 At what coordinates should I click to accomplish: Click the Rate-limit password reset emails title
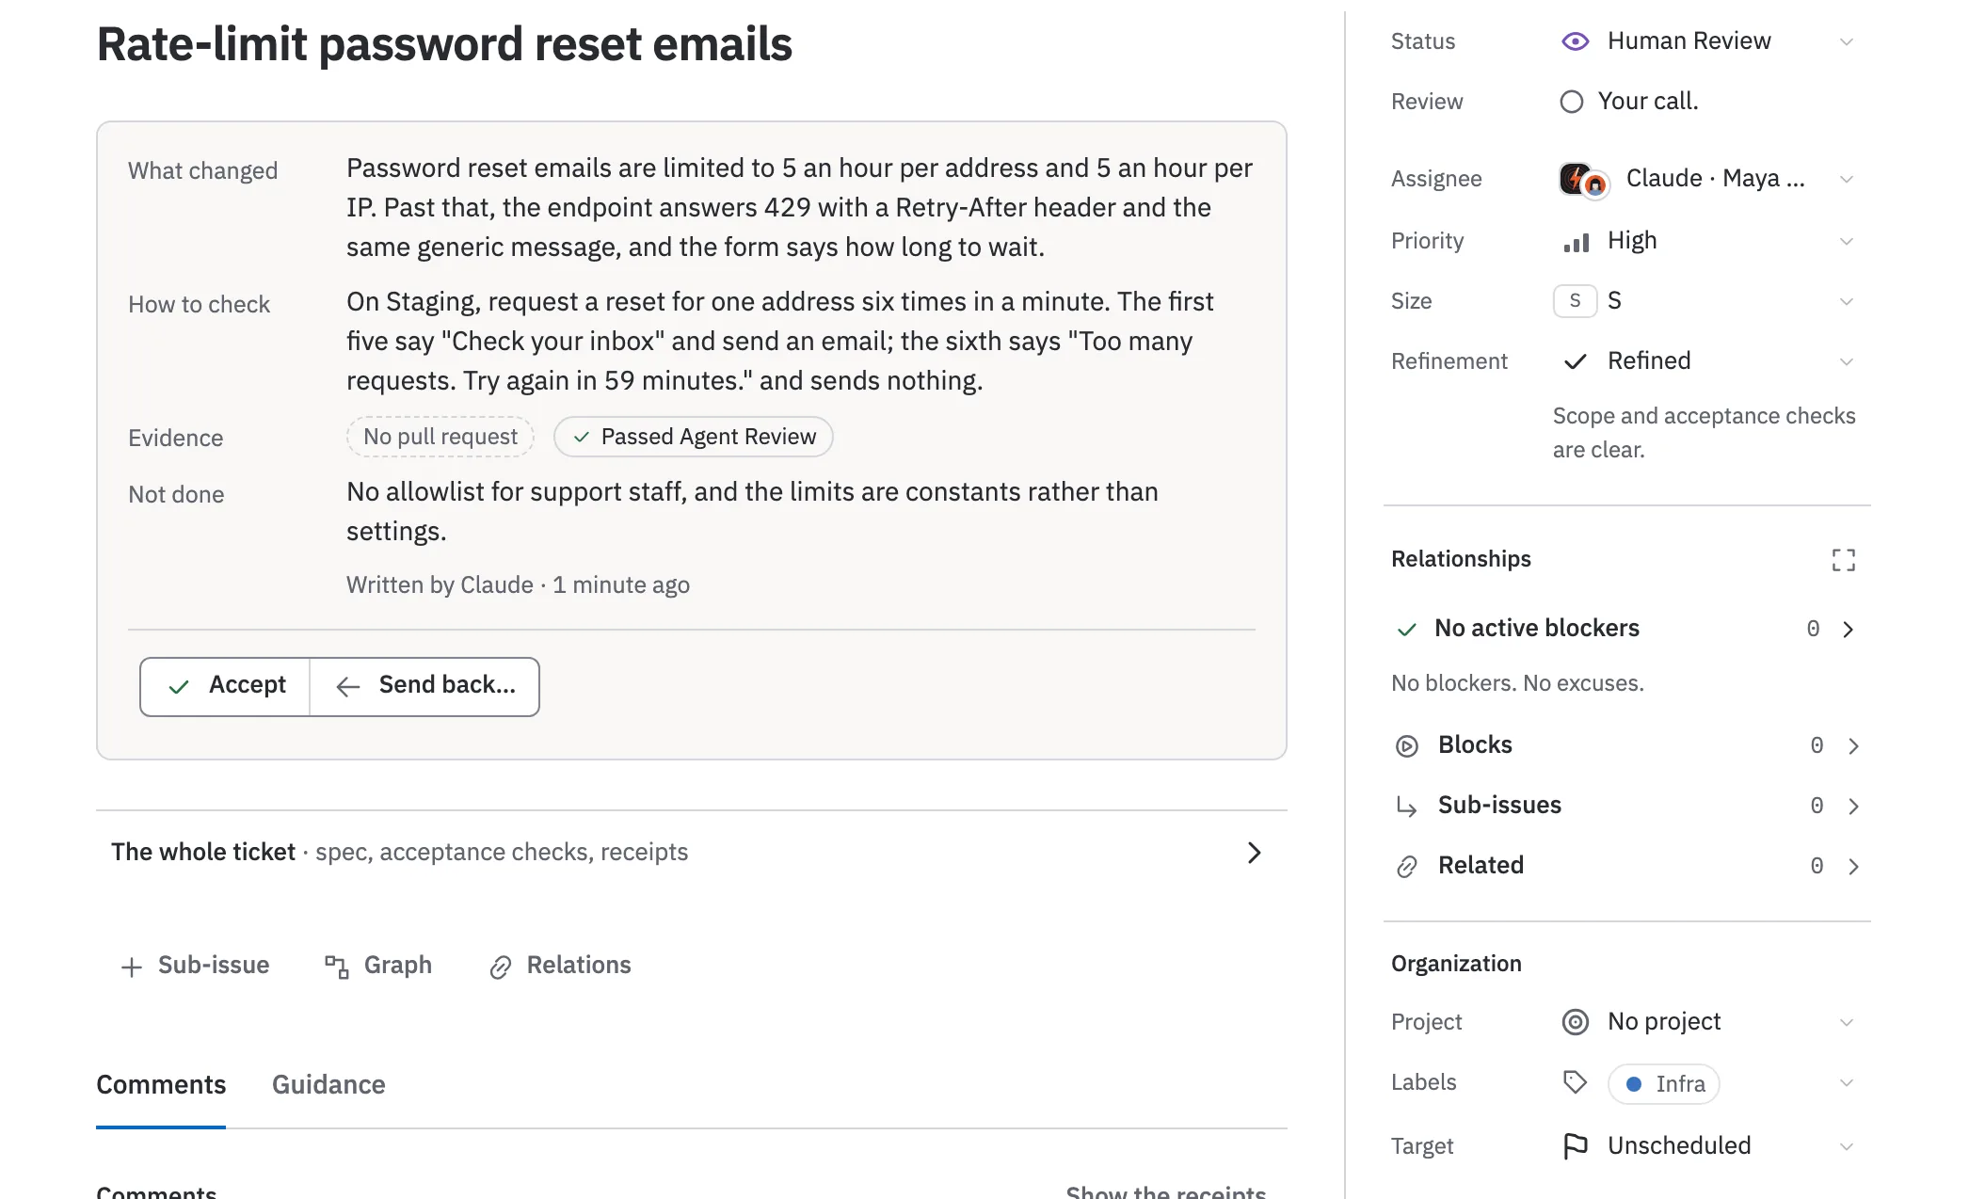(x=444, y=44)
